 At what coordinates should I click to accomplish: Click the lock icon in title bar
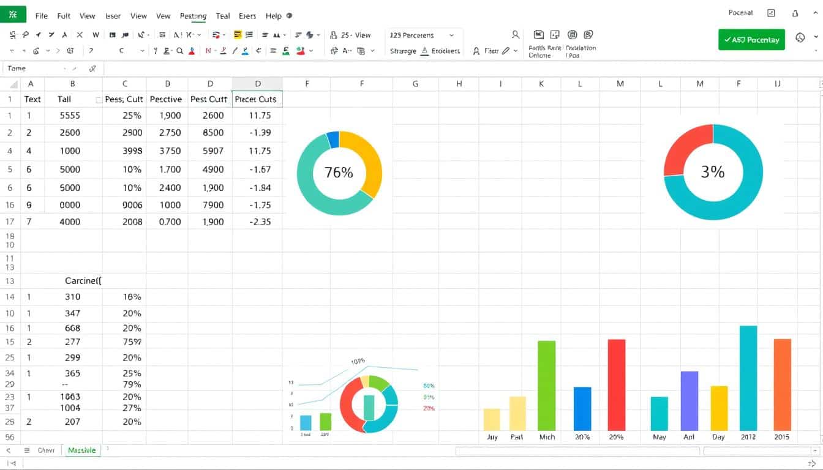click(x=795, y=13)
